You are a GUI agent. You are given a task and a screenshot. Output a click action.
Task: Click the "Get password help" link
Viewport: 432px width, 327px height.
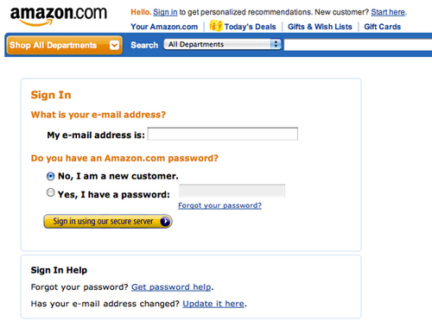171,287
